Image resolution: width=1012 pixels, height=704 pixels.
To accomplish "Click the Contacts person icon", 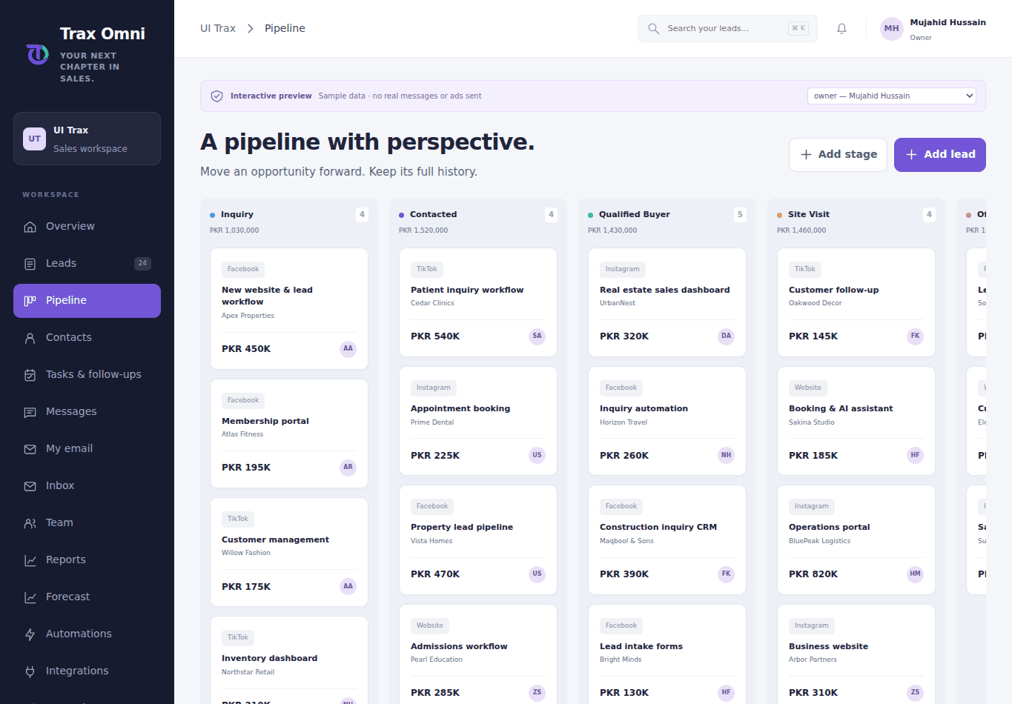I will click(30, 338).
